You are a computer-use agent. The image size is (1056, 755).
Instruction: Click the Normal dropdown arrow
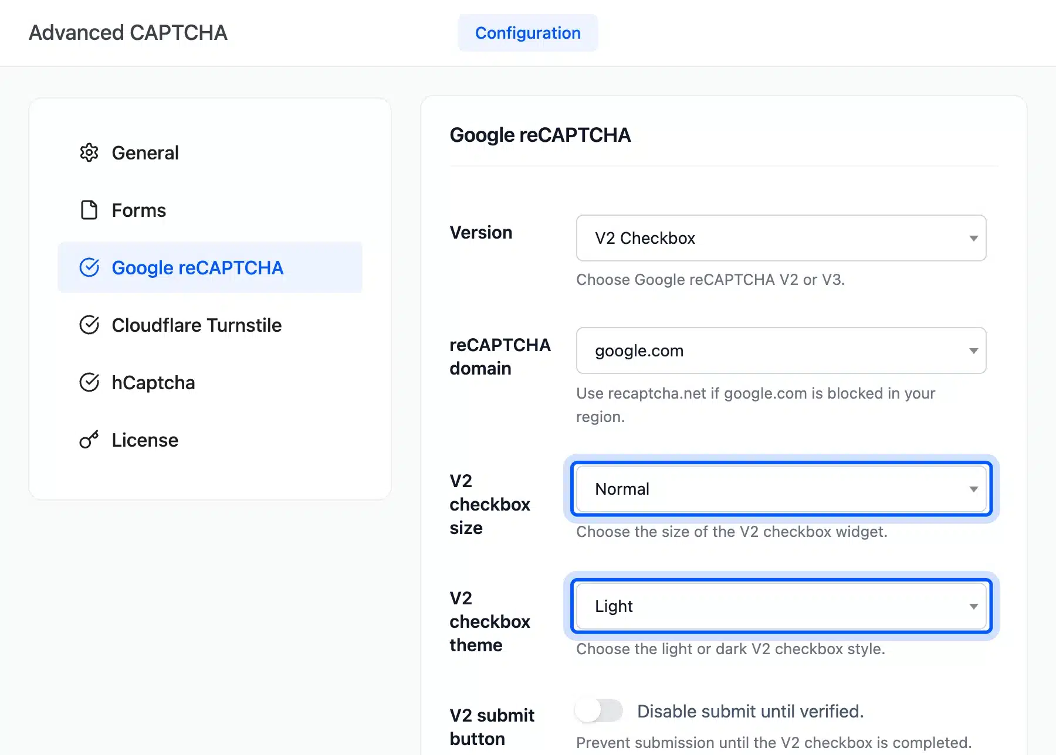tap(973, 489)
